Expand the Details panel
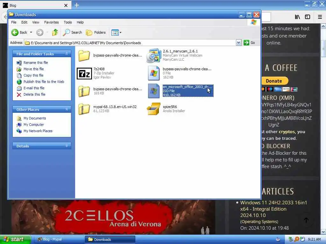Screen dimensions: 326x244 click(67, 146)
